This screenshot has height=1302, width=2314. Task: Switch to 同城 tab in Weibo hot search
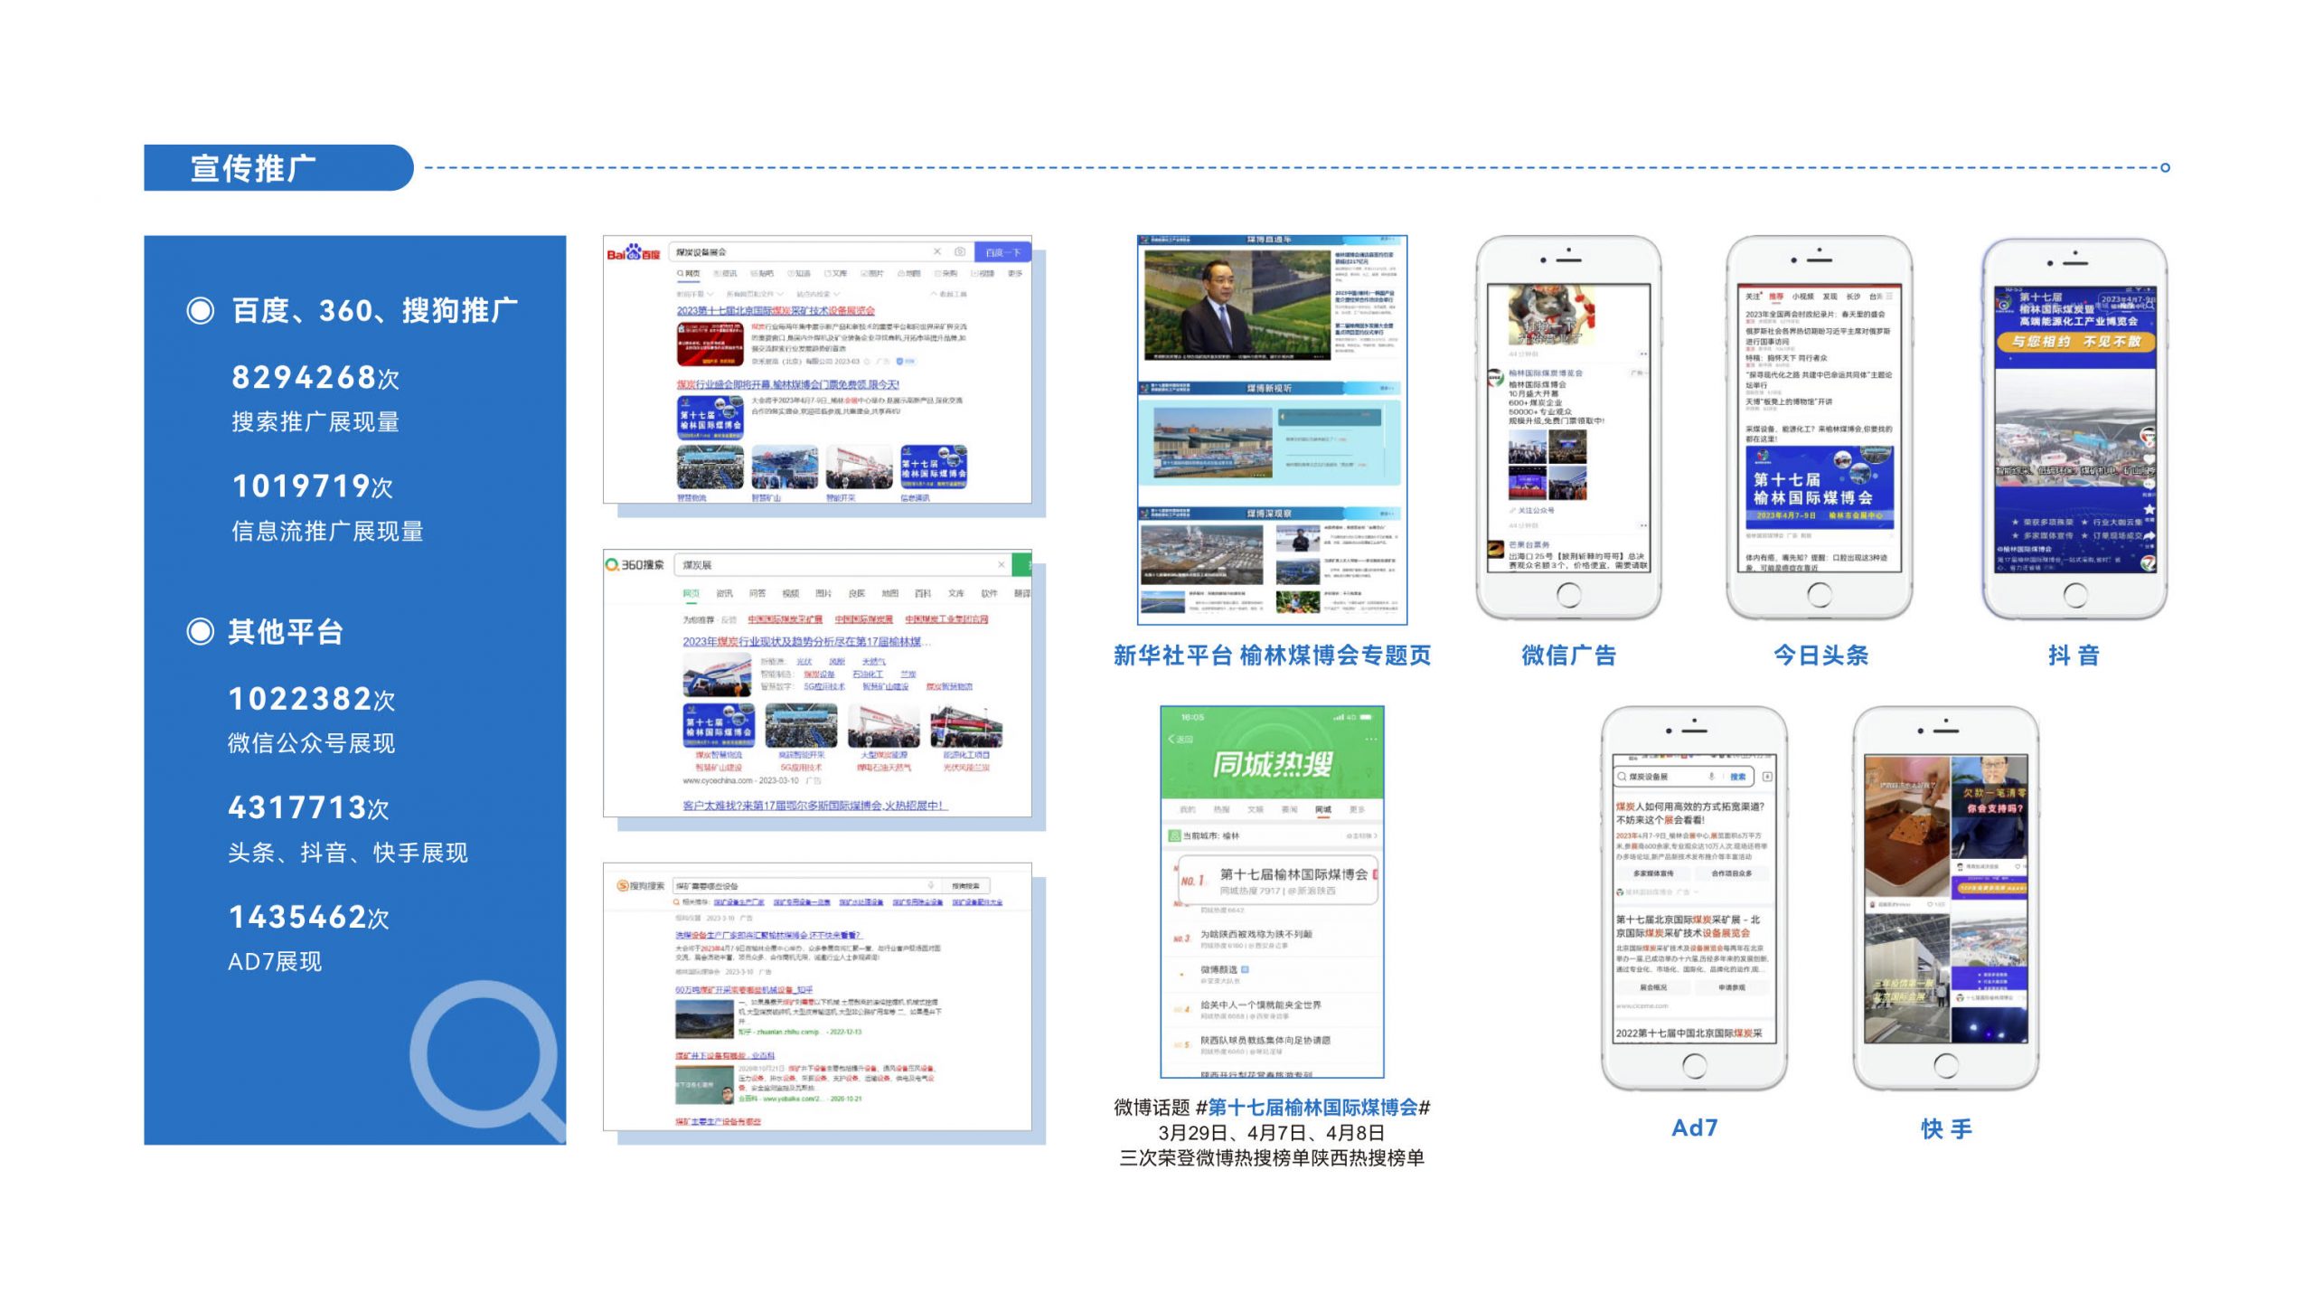click(1323, 810)
